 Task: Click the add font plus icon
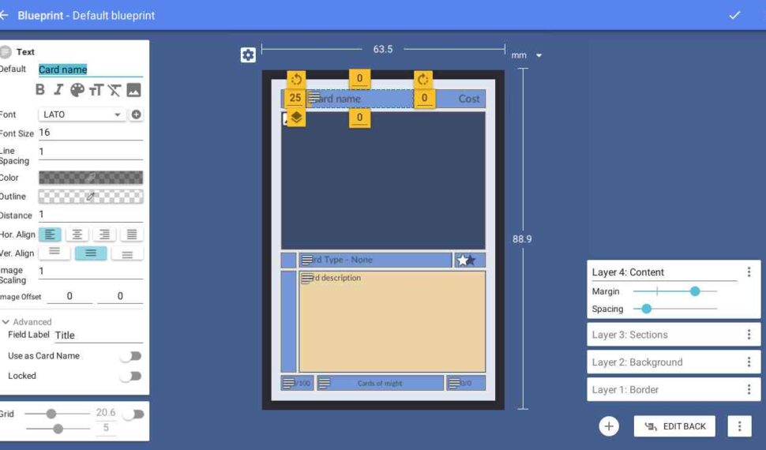pyautogui.click(x=136, y=114)
